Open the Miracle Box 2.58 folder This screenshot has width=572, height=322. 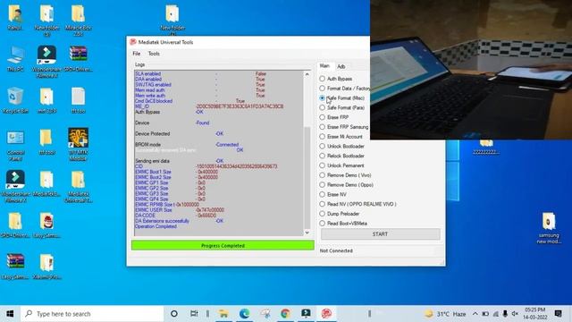(78, 20)
